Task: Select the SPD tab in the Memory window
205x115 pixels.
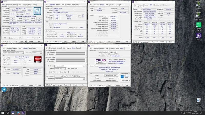Action: pyautogui.click(x=107, y=5)
